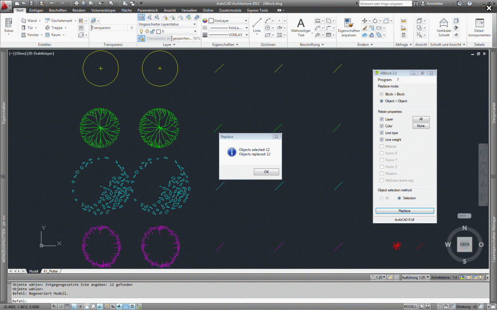Screen dimensions: 497x310
Task: Toggle the Color retain checkbox
Action: pos(382,126)
